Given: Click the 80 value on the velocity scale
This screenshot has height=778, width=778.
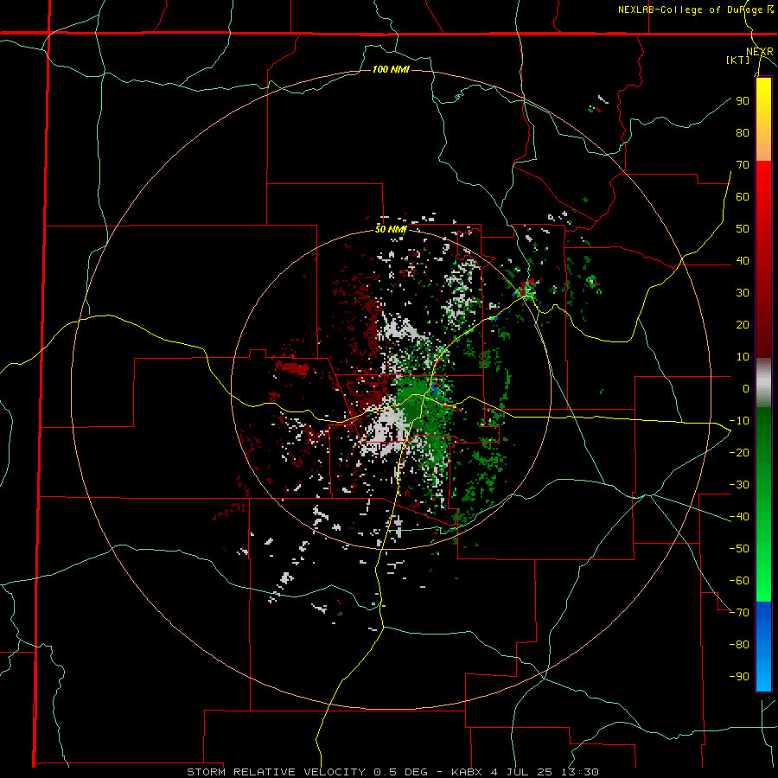Looking at the screenshot, I should (743, 132).
